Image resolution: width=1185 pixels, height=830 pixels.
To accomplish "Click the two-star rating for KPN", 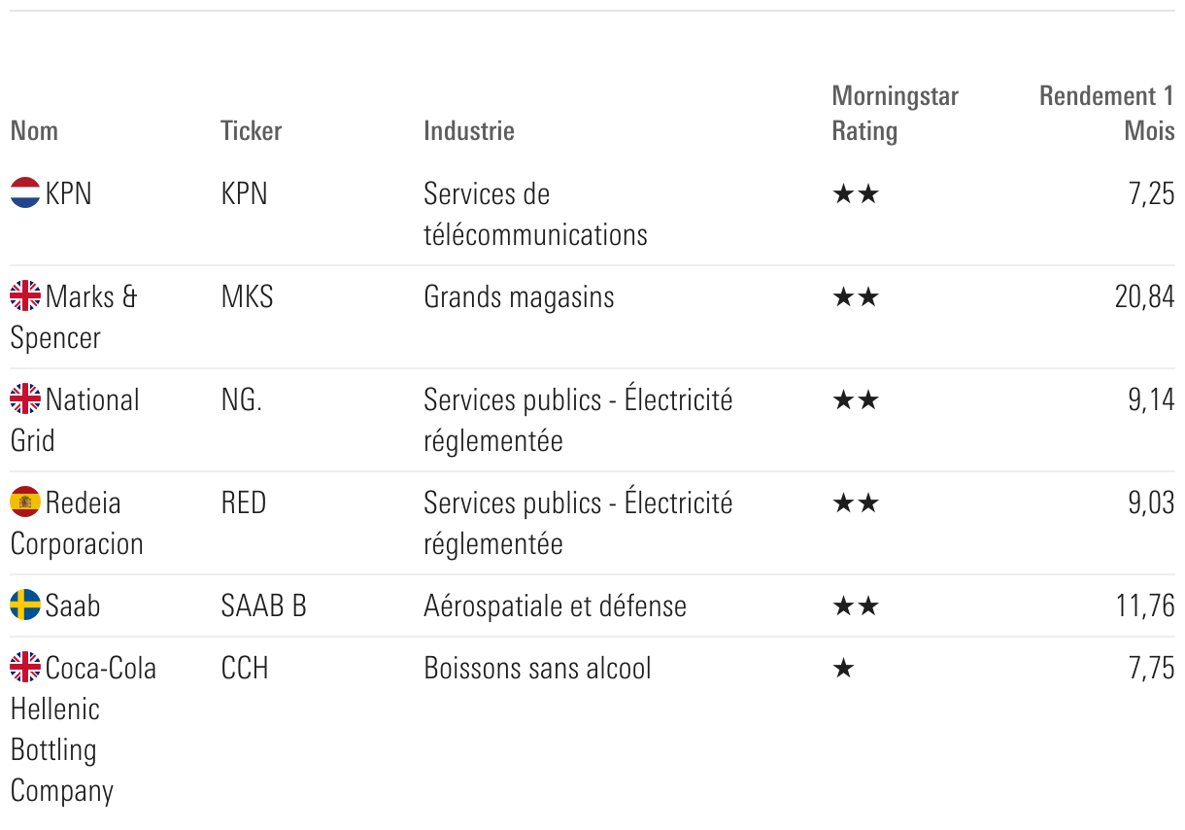I will (855, 194).
